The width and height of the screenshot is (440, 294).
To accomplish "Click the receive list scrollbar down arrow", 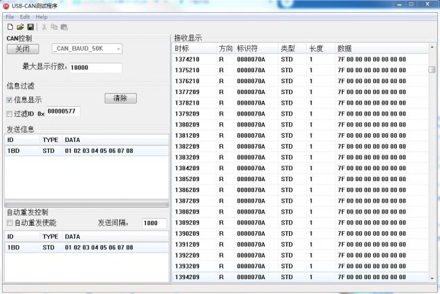I will [432, 278].
